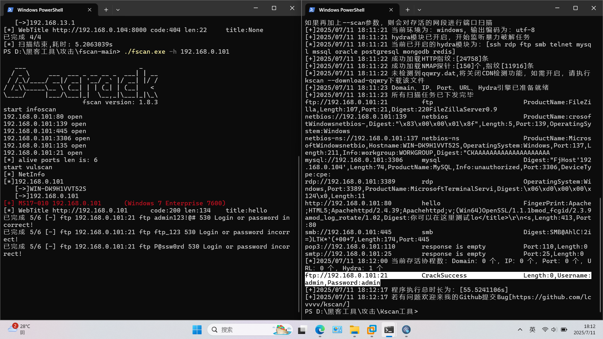
Task: Open the volume control in the tray
Action: point(554,330)
